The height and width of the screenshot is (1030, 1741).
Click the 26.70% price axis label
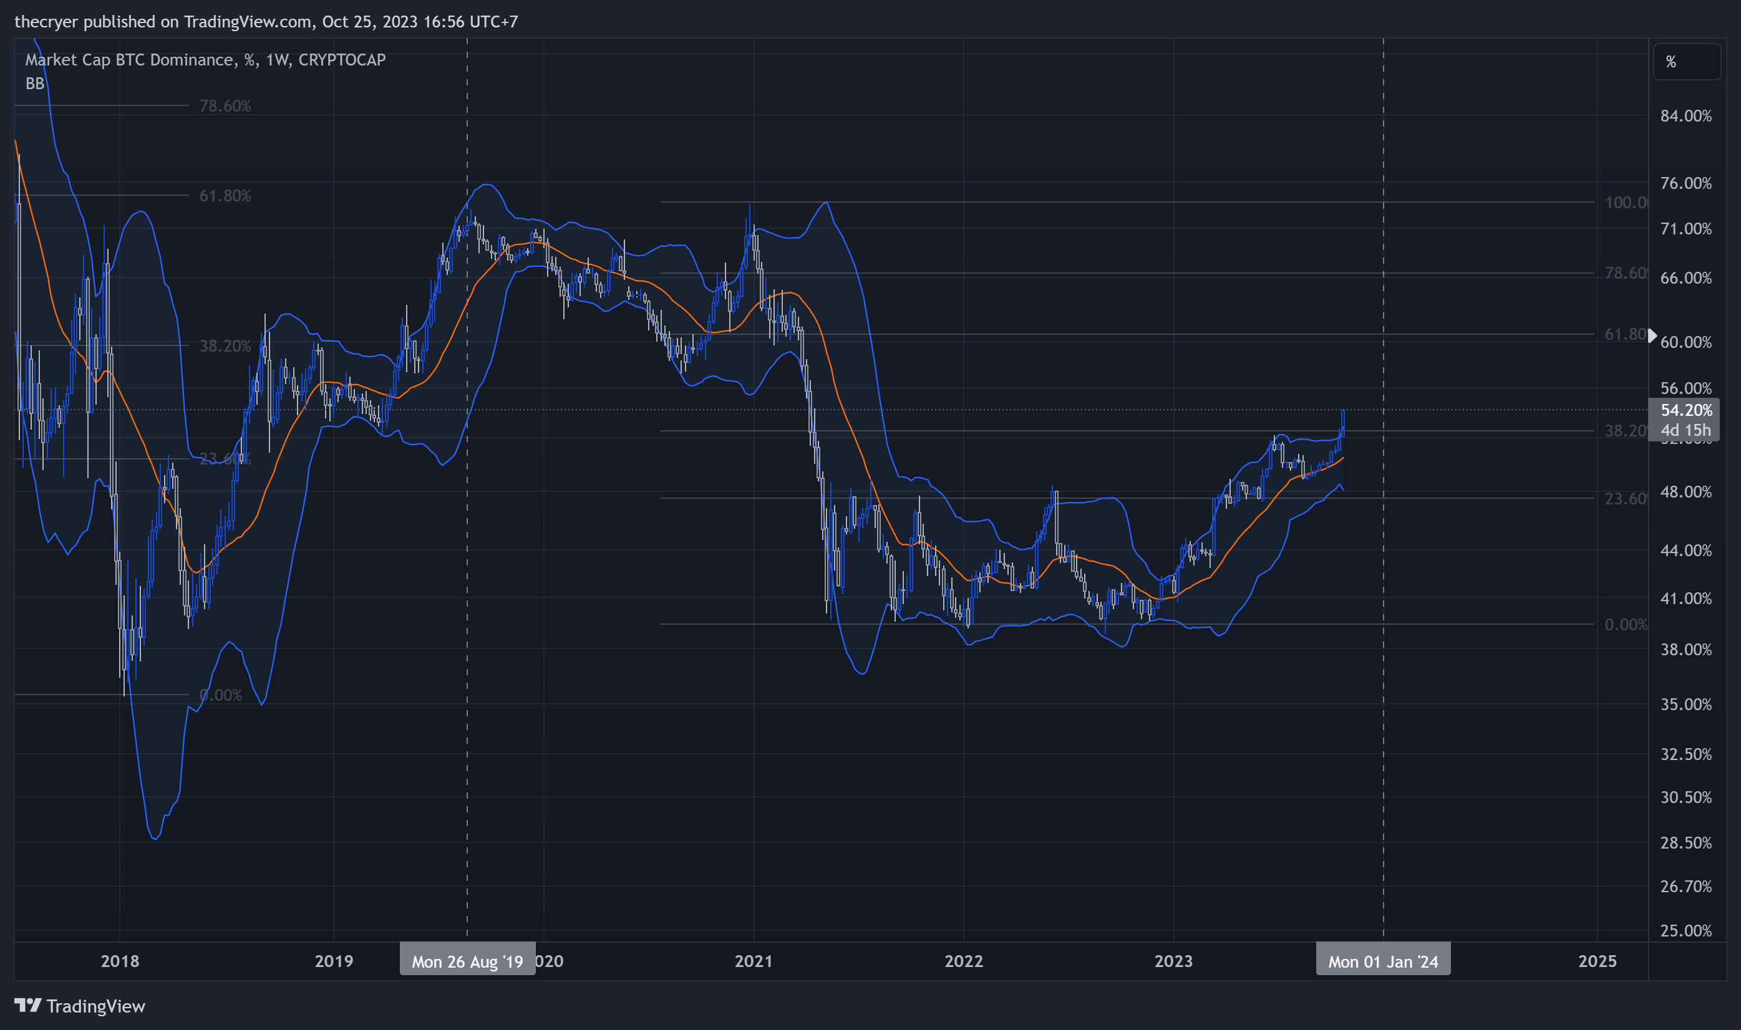coord(1686,887)
